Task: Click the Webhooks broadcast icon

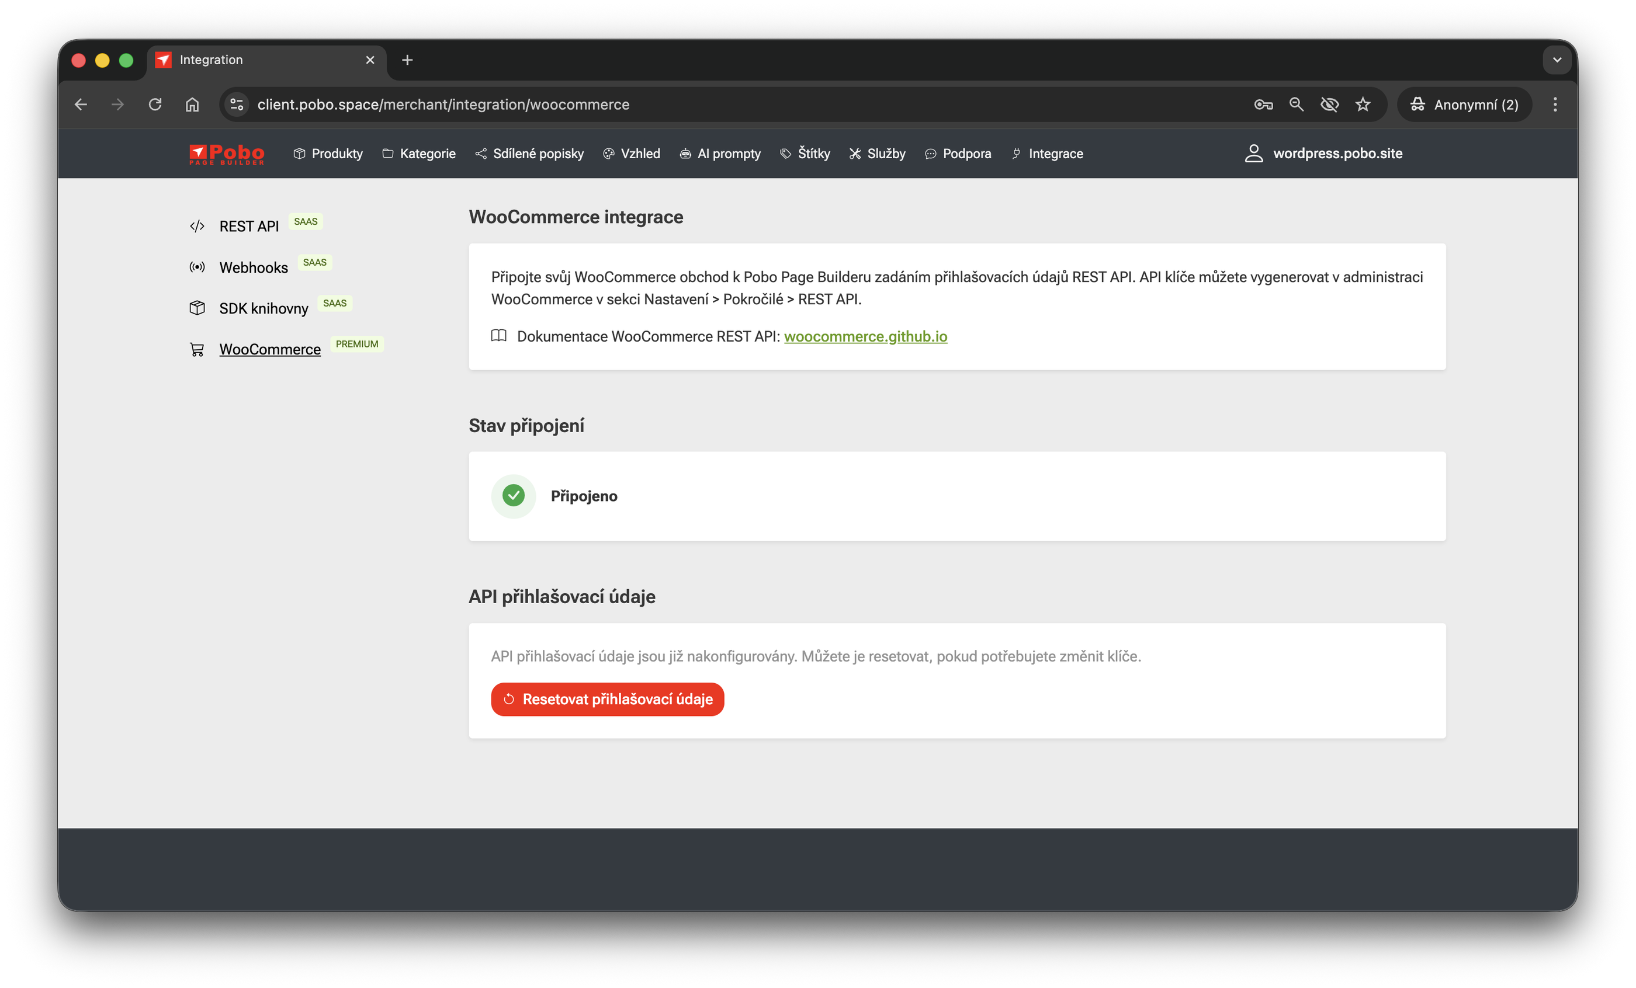Action: click(x=196, y=267)
